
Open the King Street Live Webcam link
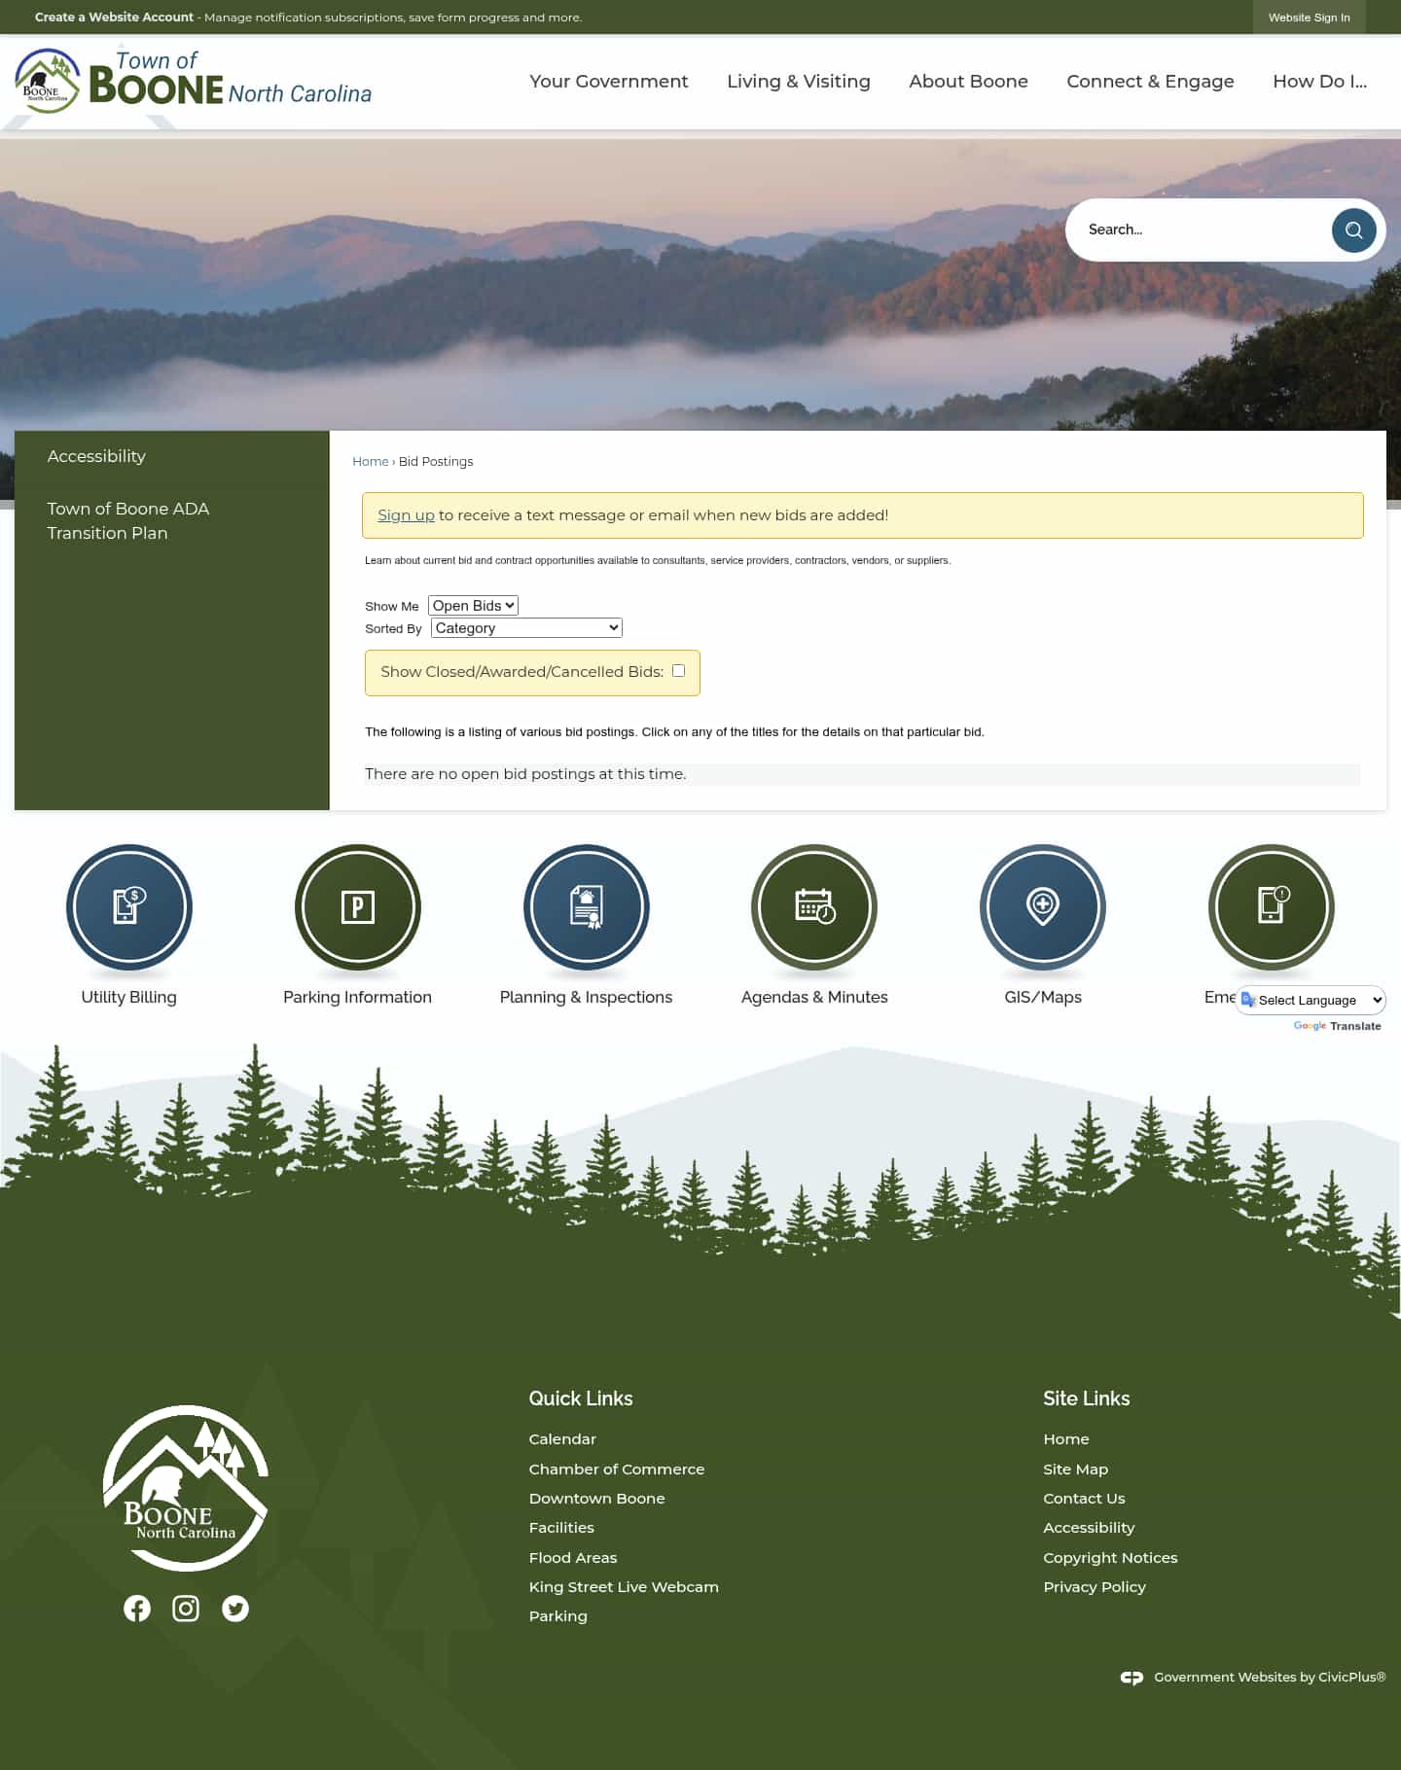(x=624, y=1587)
